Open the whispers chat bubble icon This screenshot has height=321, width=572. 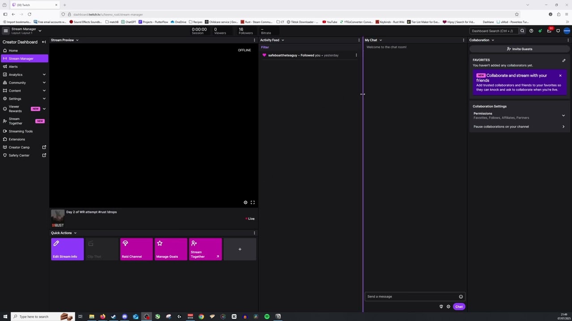pos(558,31)
